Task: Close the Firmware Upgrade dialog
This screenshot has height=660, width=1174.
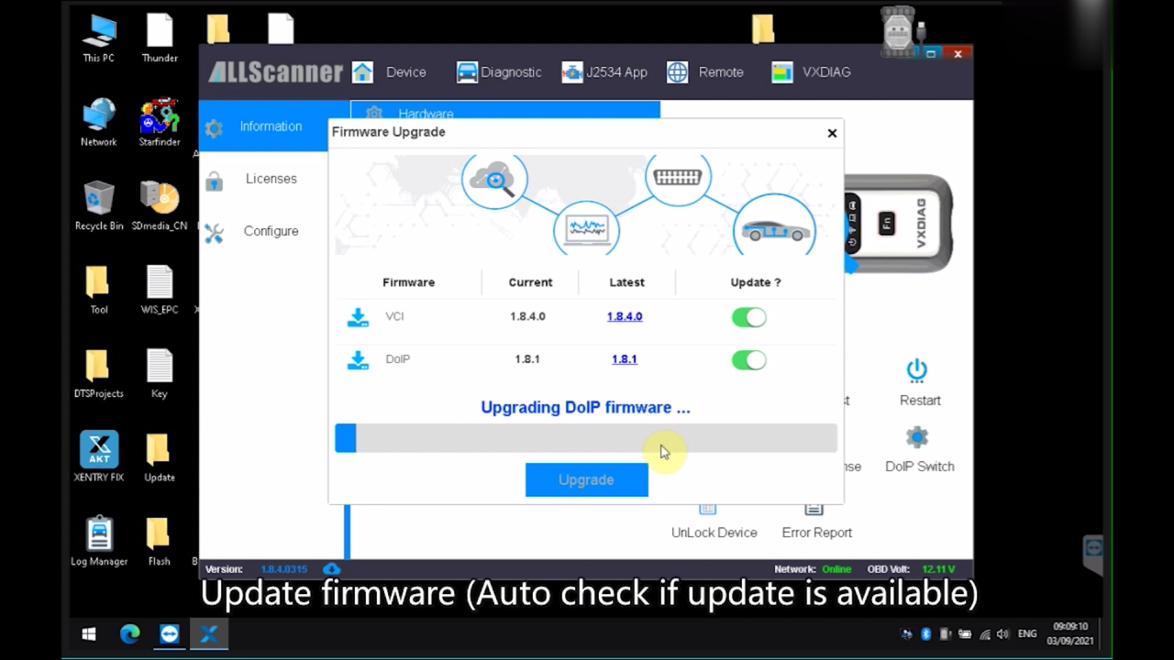Action: [832, 133]
